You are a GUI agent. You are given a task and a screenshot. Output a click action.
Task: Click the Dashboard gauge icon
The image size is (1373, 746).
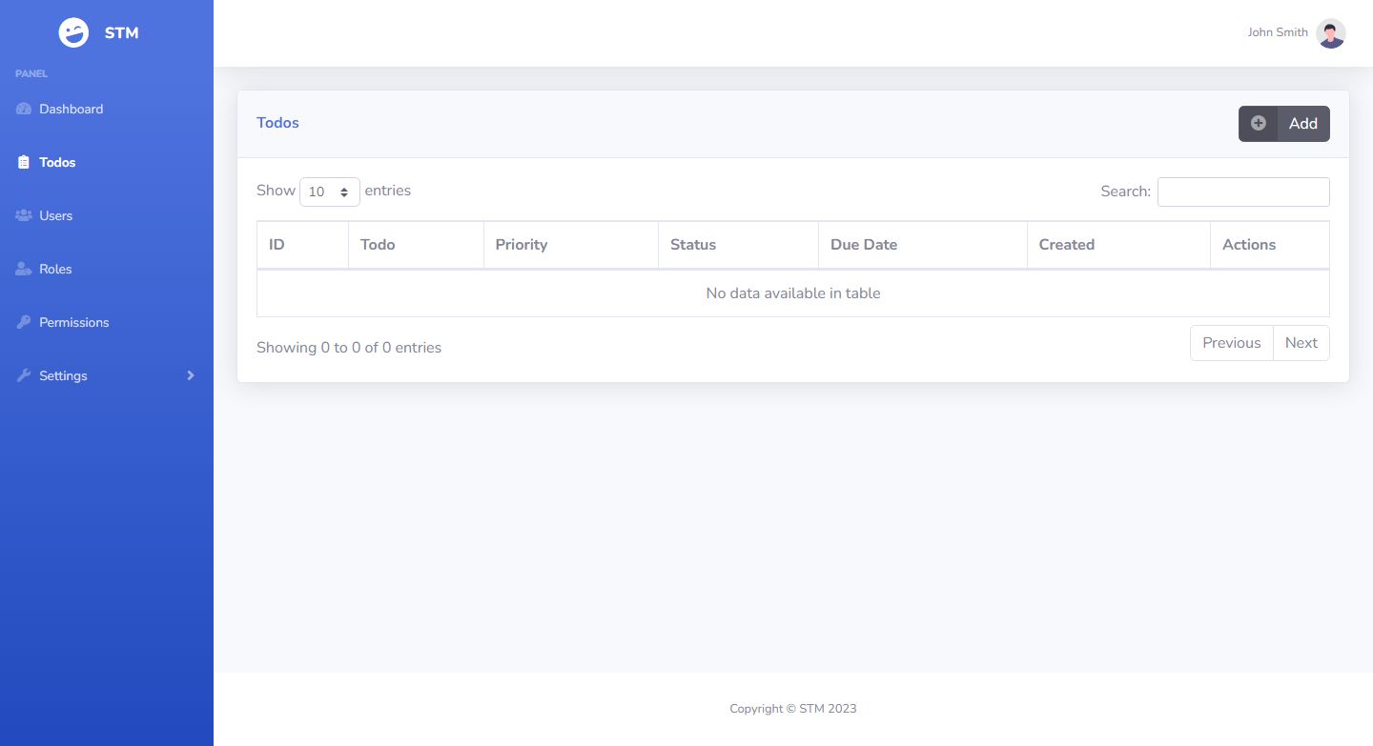pyautogui.click(x=24, y=109)
